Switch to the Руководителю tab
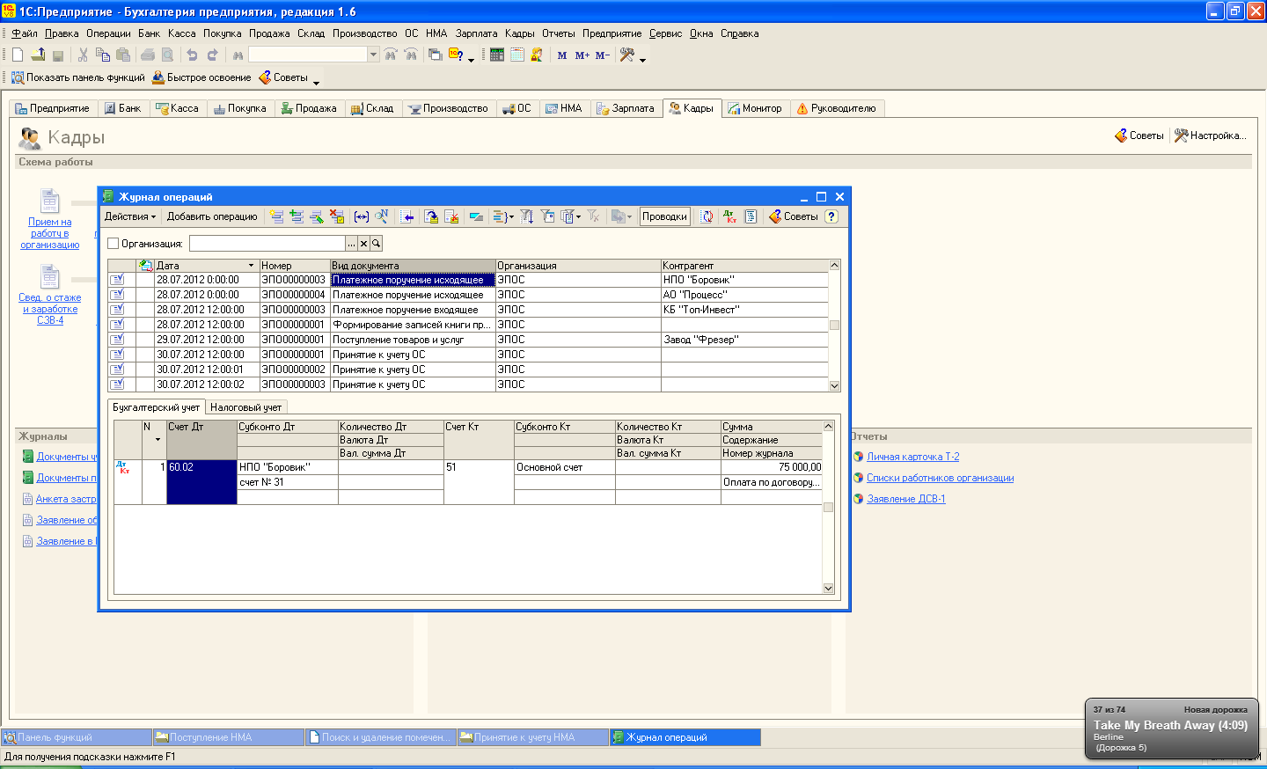 coord(836,108)
